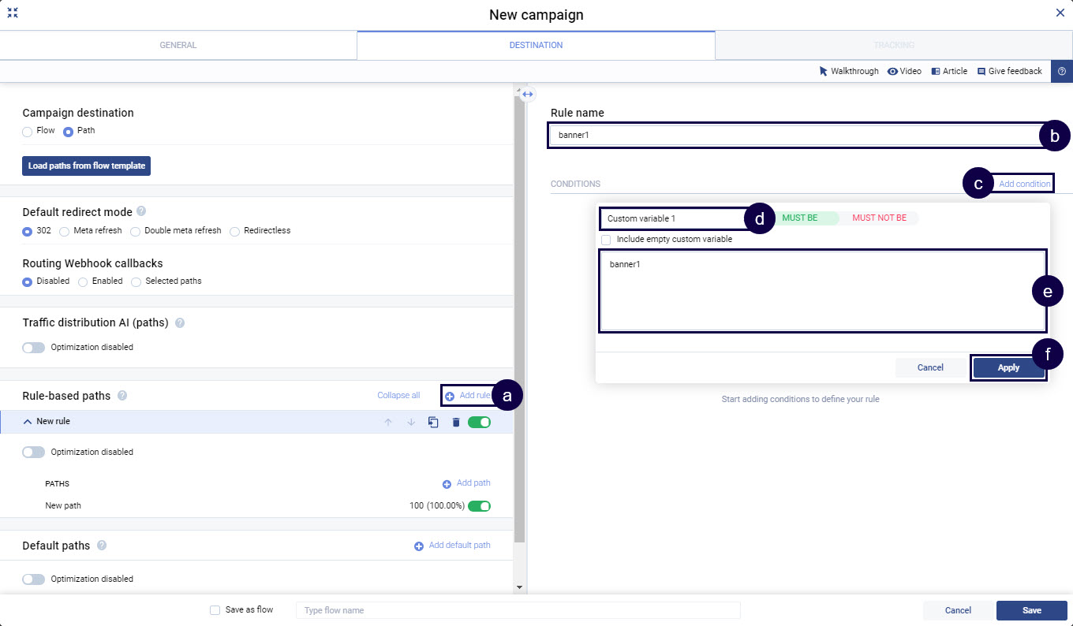Viewport: 1073px width, 626px height.
Task: Click the Apply button
Action: pyautogui.click(x=1008, y=367)
